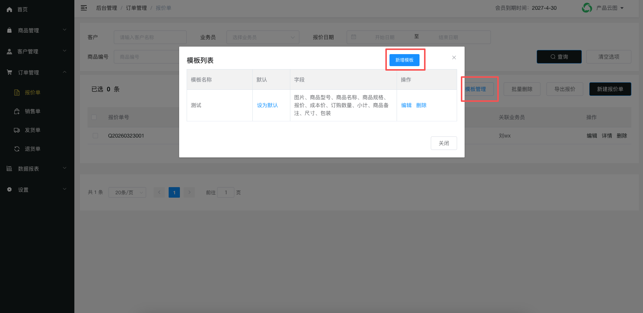Select 退货单 in the sidebar
The image size is (643, 313).
pyautogui.click(x=33, y=149)
